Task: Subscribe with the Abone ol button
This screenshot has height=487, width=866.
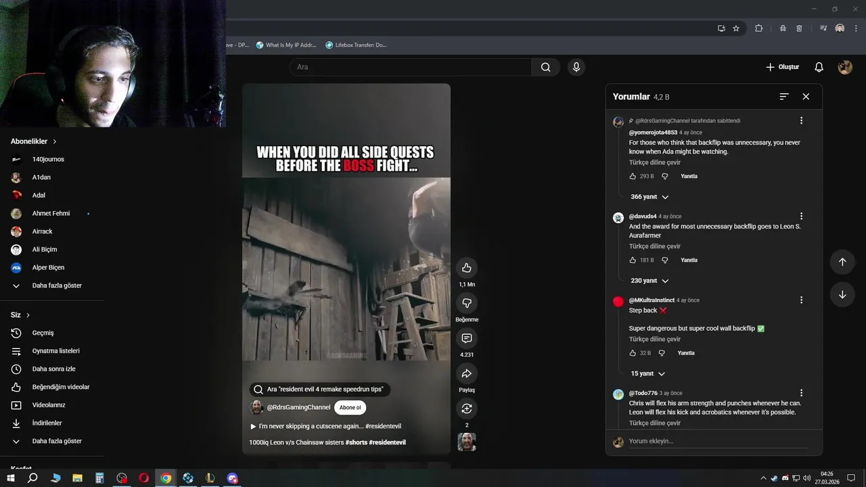Action: pyautogui.click(x=350, y=407)
